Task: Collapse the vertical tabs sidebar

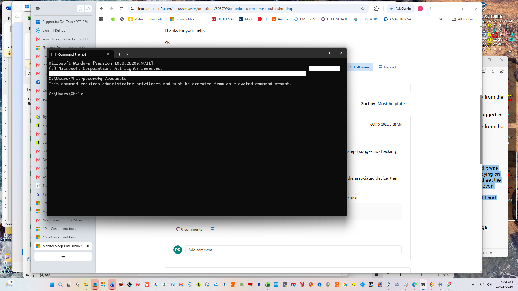Action: click(38, 9)
